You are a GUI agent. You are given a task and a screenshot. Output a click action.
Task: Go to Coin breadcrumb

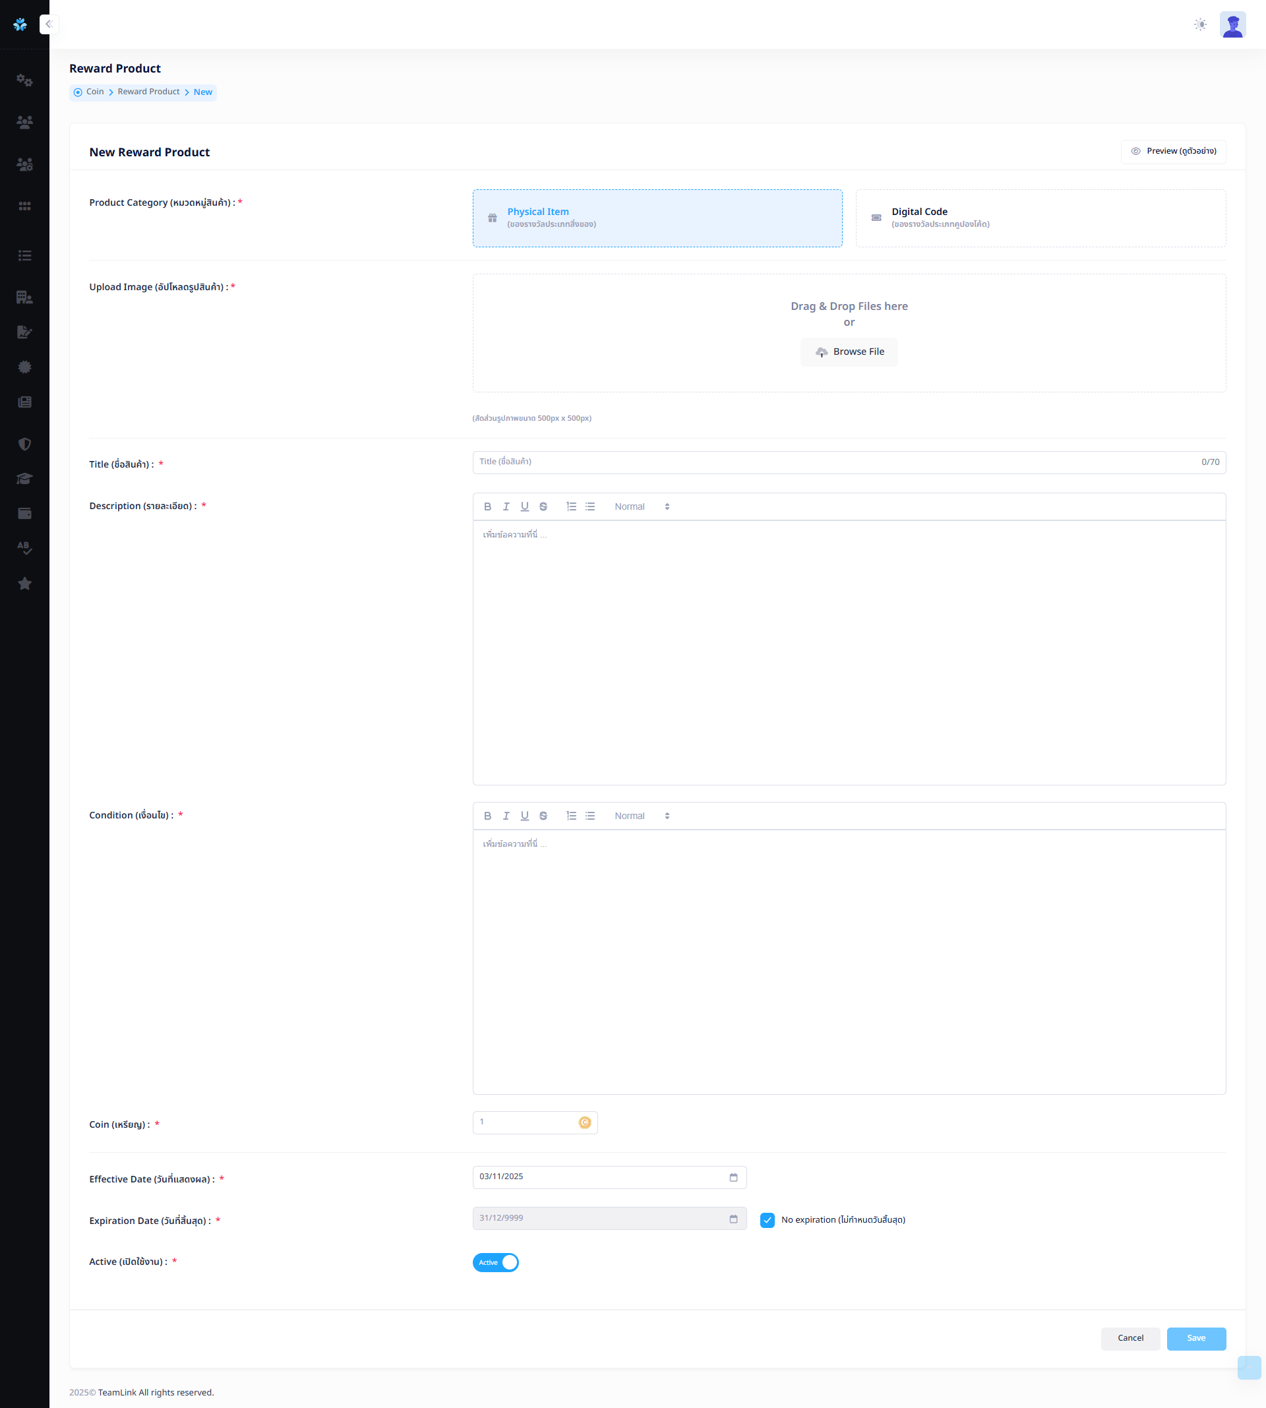(x=94, y=92)
